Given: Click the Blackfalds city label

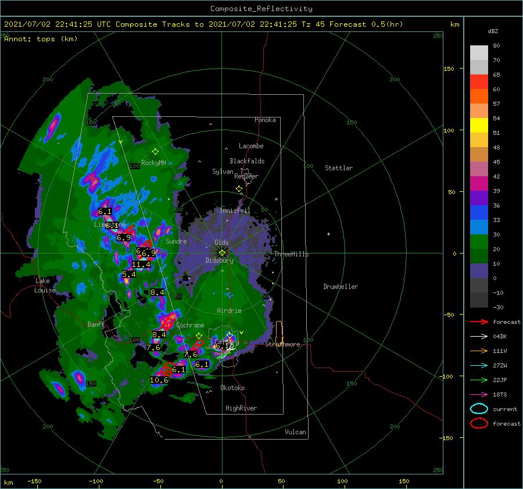Looking at the screenshot, I should pos(247,161).
